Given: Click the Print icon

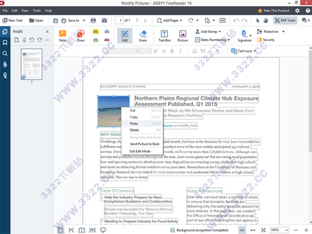Looking at the screenshot, I should pyautogui.click(x=93, y=20).
